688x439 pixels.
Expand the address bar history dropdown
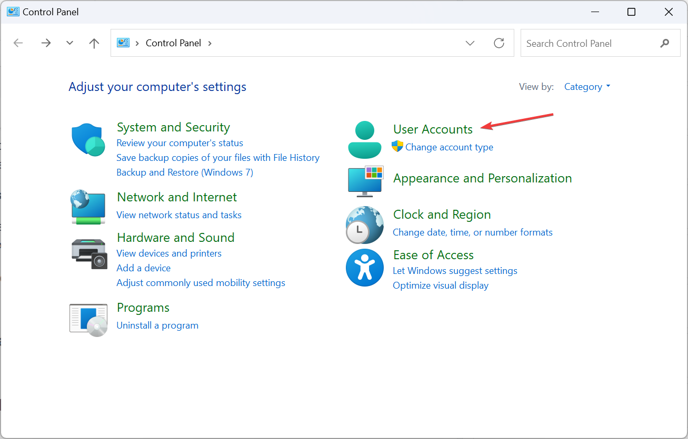(470, 43)
